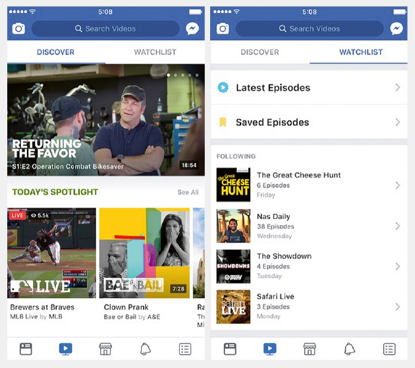Click TODAY'S SPOTLIGHT heading

click(55, 192)
